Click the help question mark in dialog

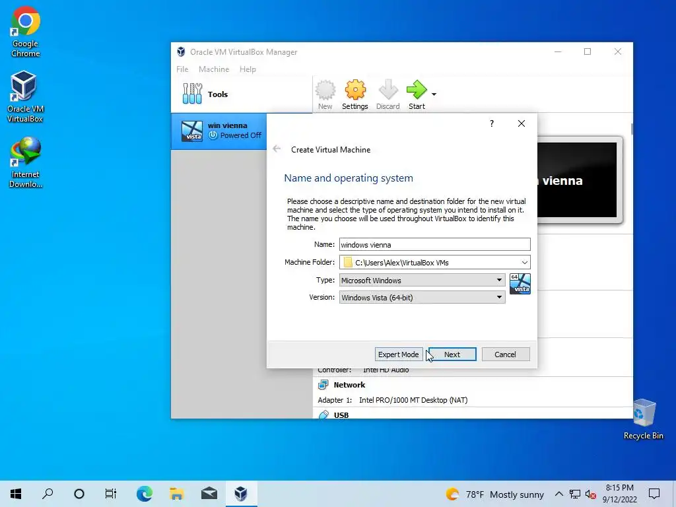(491, 123)
